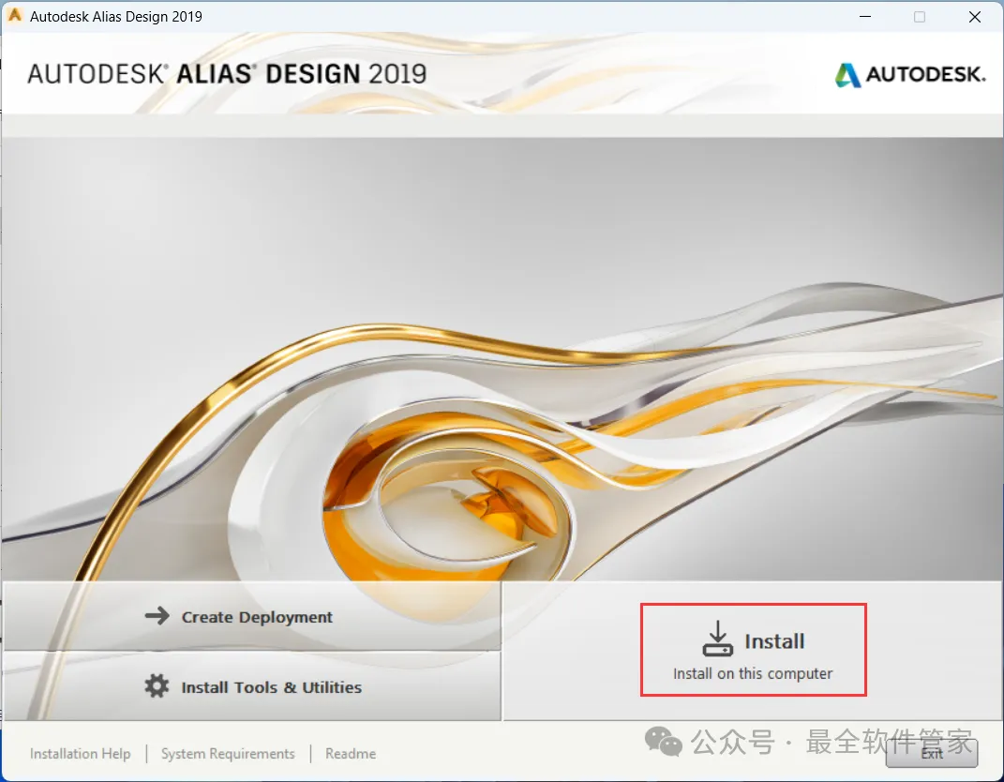The image size is (1004, 782).
Task: Select Install Tools & Utilities
Action: click(x=251, y=686)
